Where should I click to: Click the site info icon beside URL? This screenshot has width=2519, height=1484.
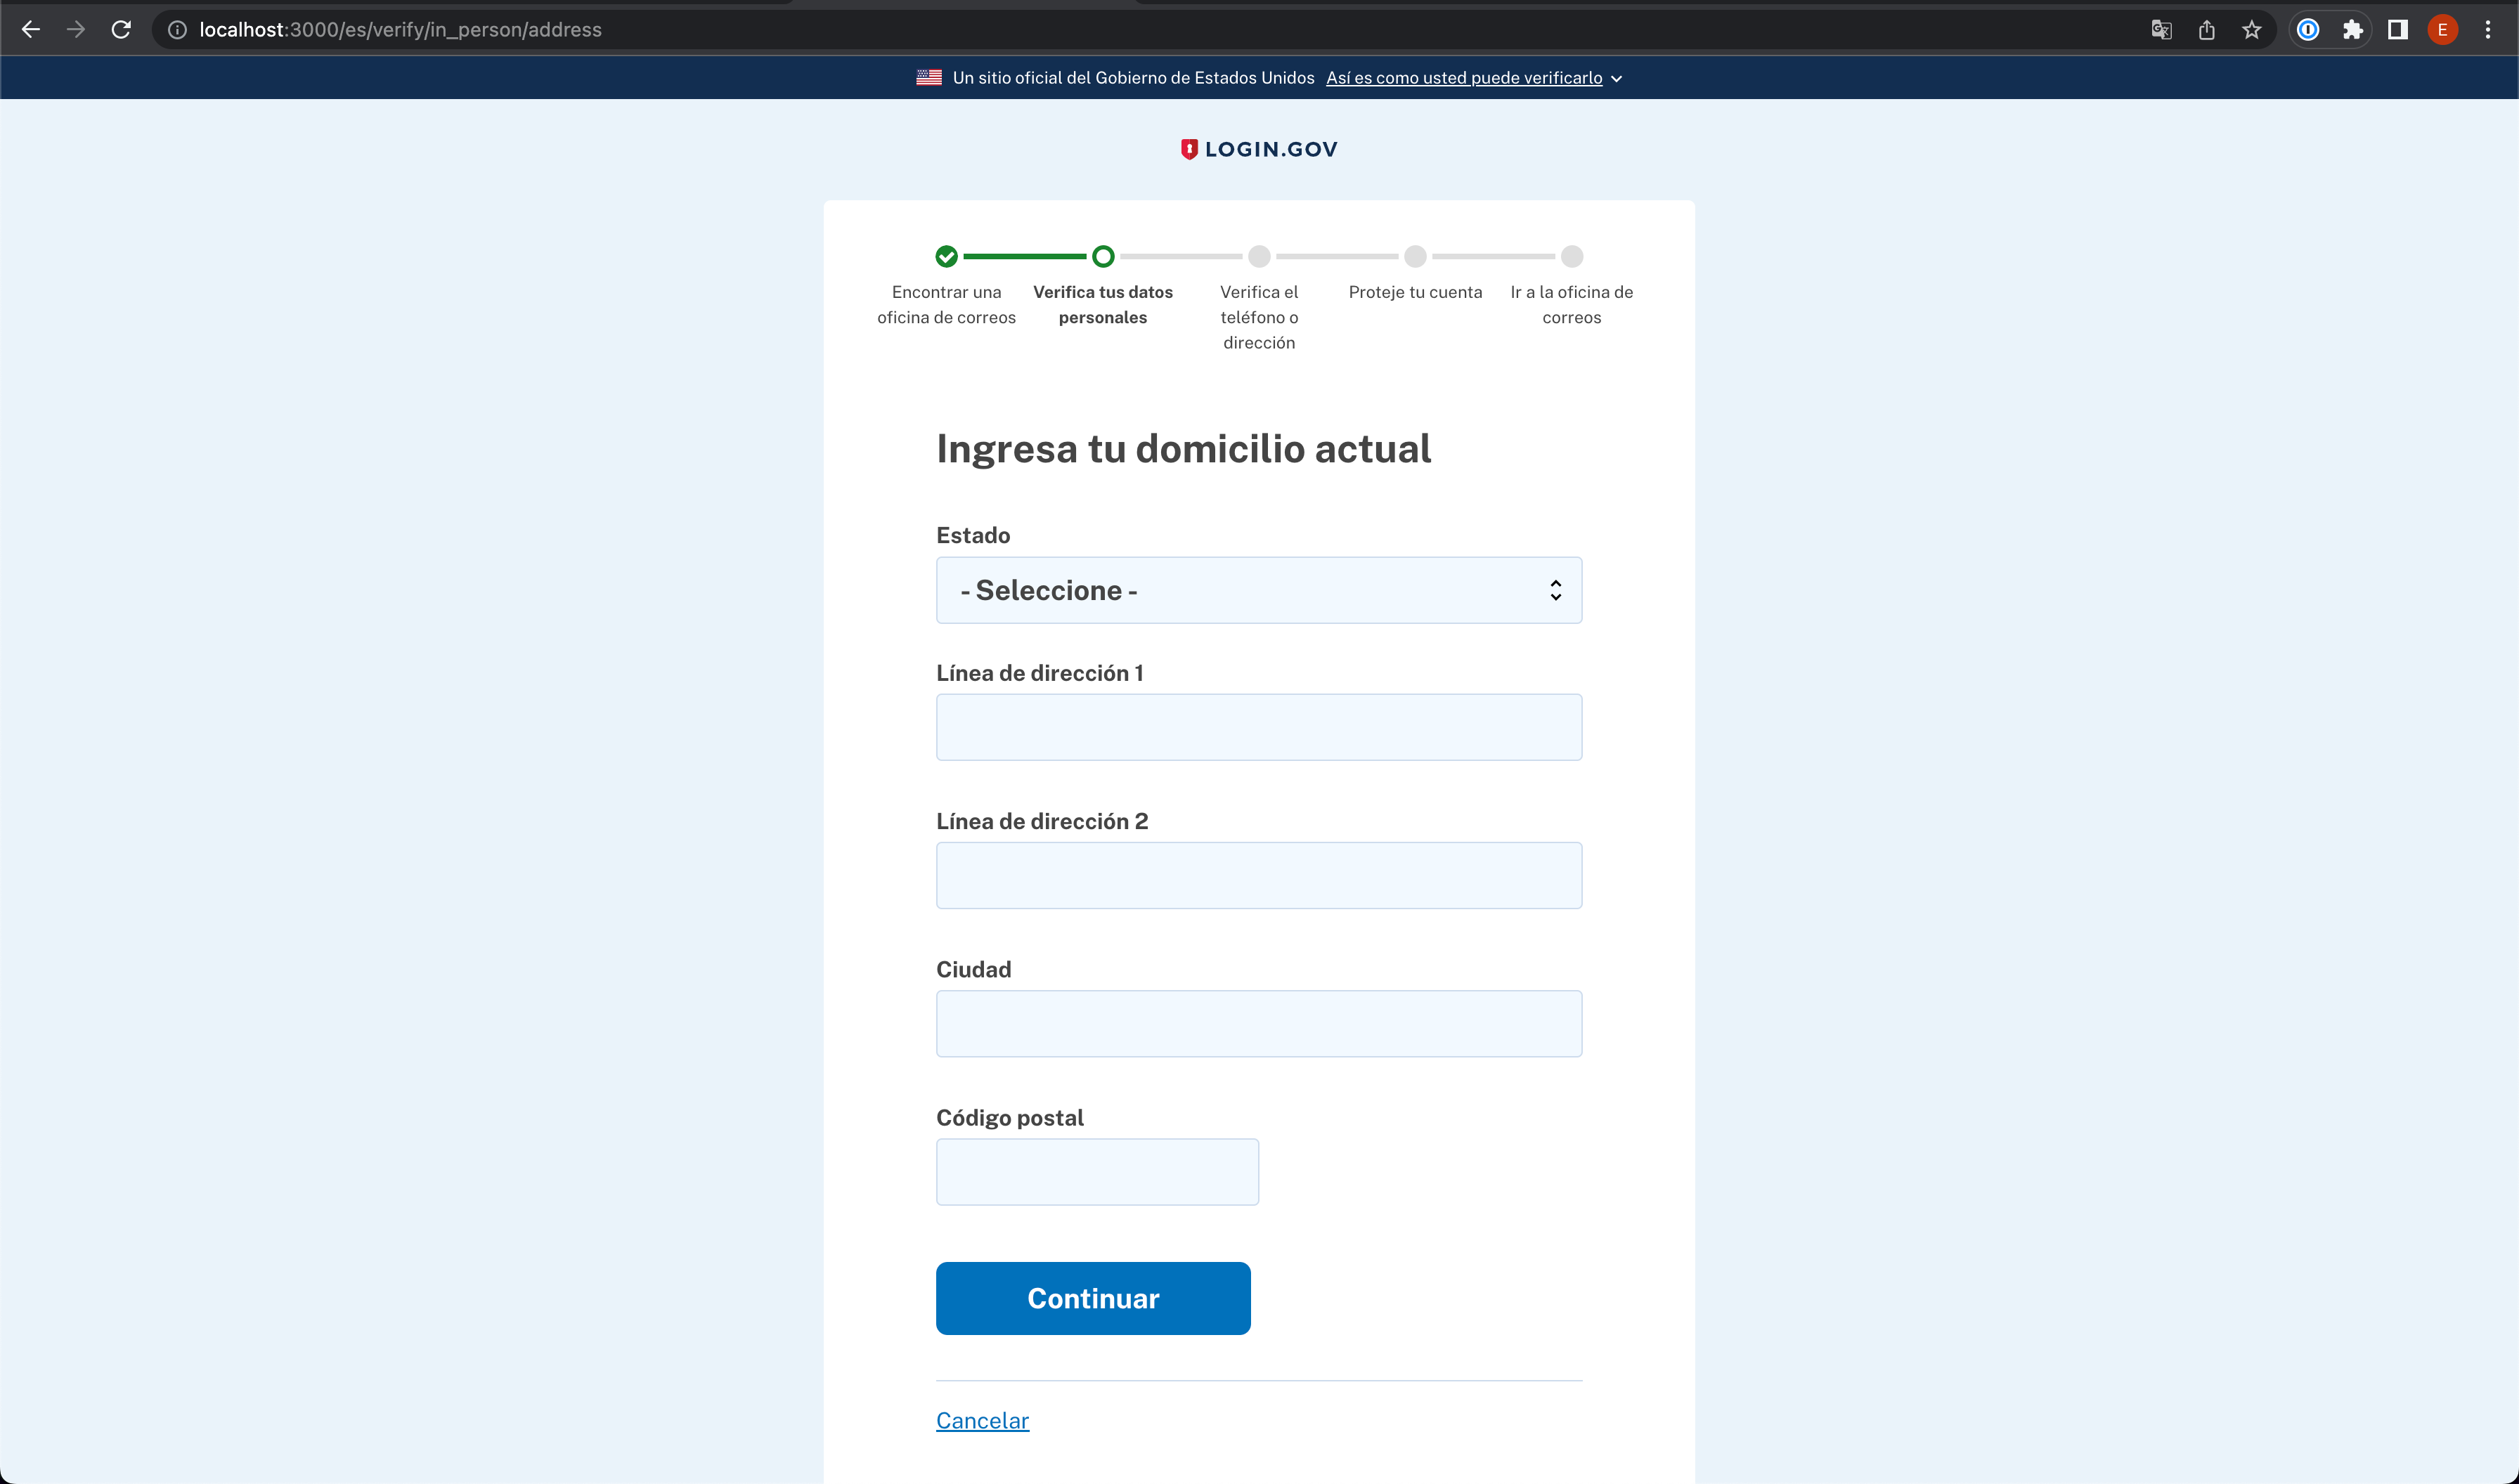[177, 30]
